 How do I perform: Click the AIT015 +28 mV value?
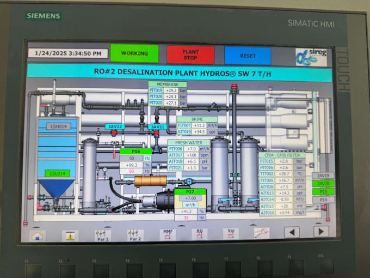click(x=284, y=206)
